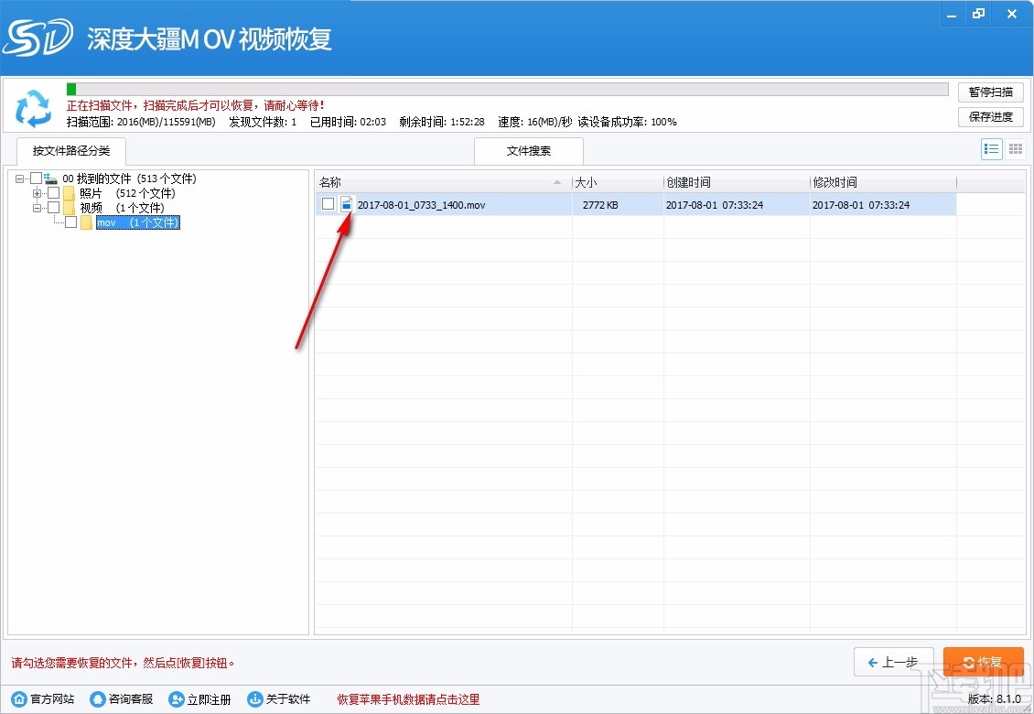Image resolution: width=1034 pixels, height=714 pixels.
Task: Click the 官方网站 home icon
Action: (19, 698)
